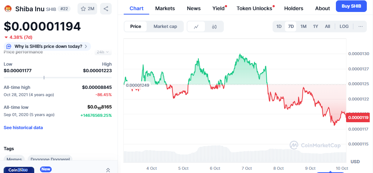The width and height of the screenshot is (373, 173).
Task: Click the share icon button
Action: click(x=106, y=9)
